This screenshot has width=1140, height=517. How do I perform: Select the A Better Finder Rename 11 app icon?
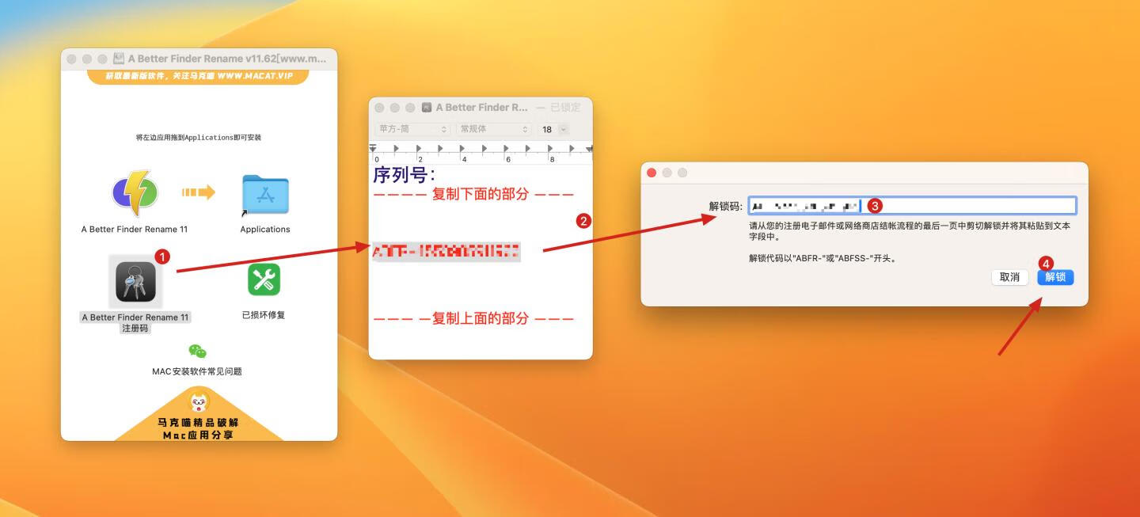(135, 193)
